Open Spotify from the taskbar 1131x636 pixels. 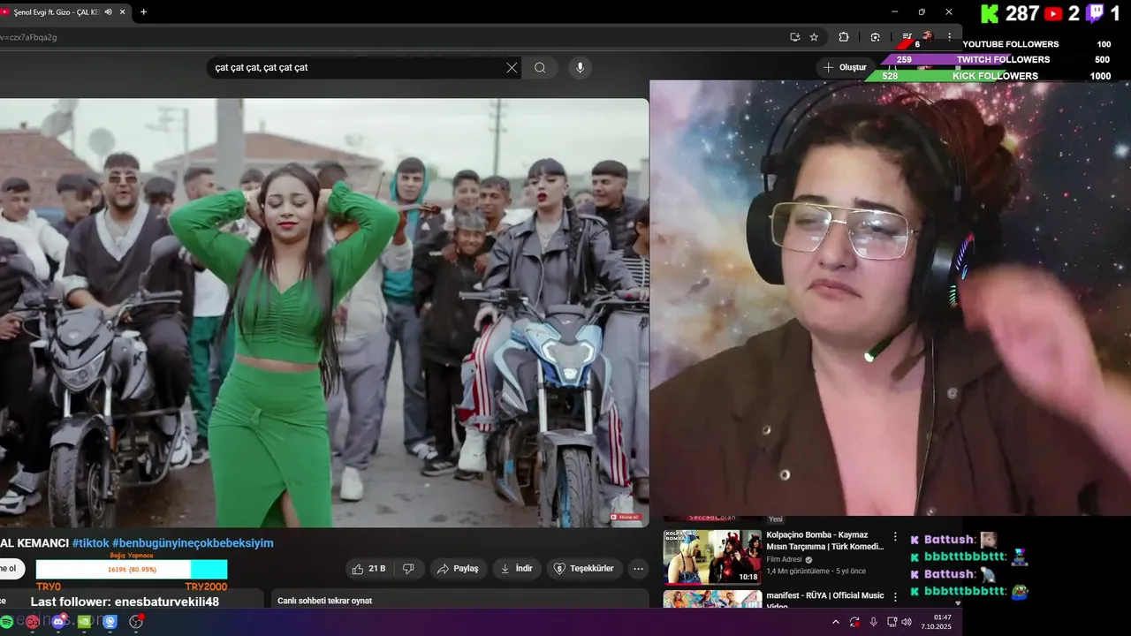pyautogui.click(x=7, y=622)
